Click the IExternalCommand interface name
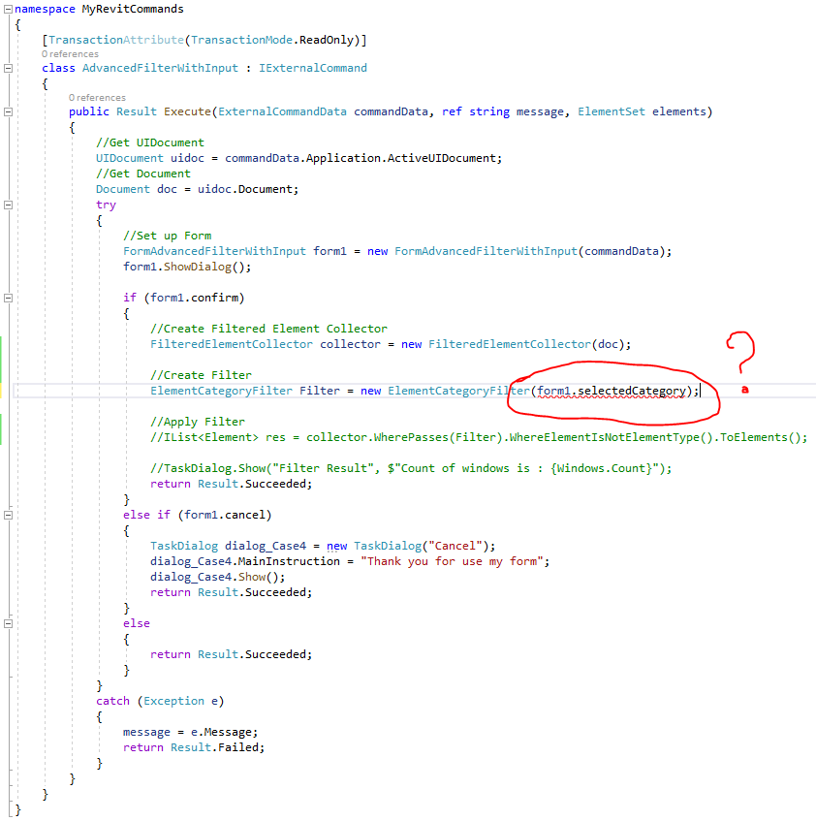816x821 pixels. (312, 68)
